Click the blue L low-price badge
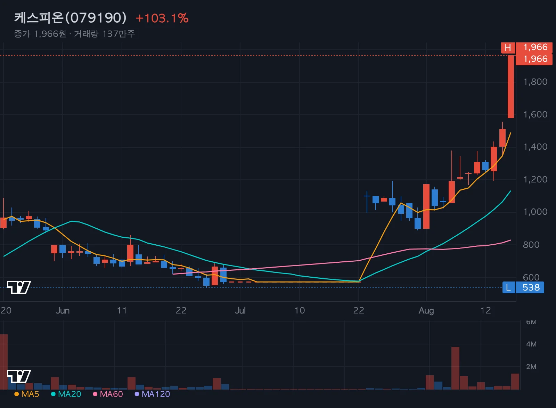This screenshot has width=556, height=408. pos(508,287)
